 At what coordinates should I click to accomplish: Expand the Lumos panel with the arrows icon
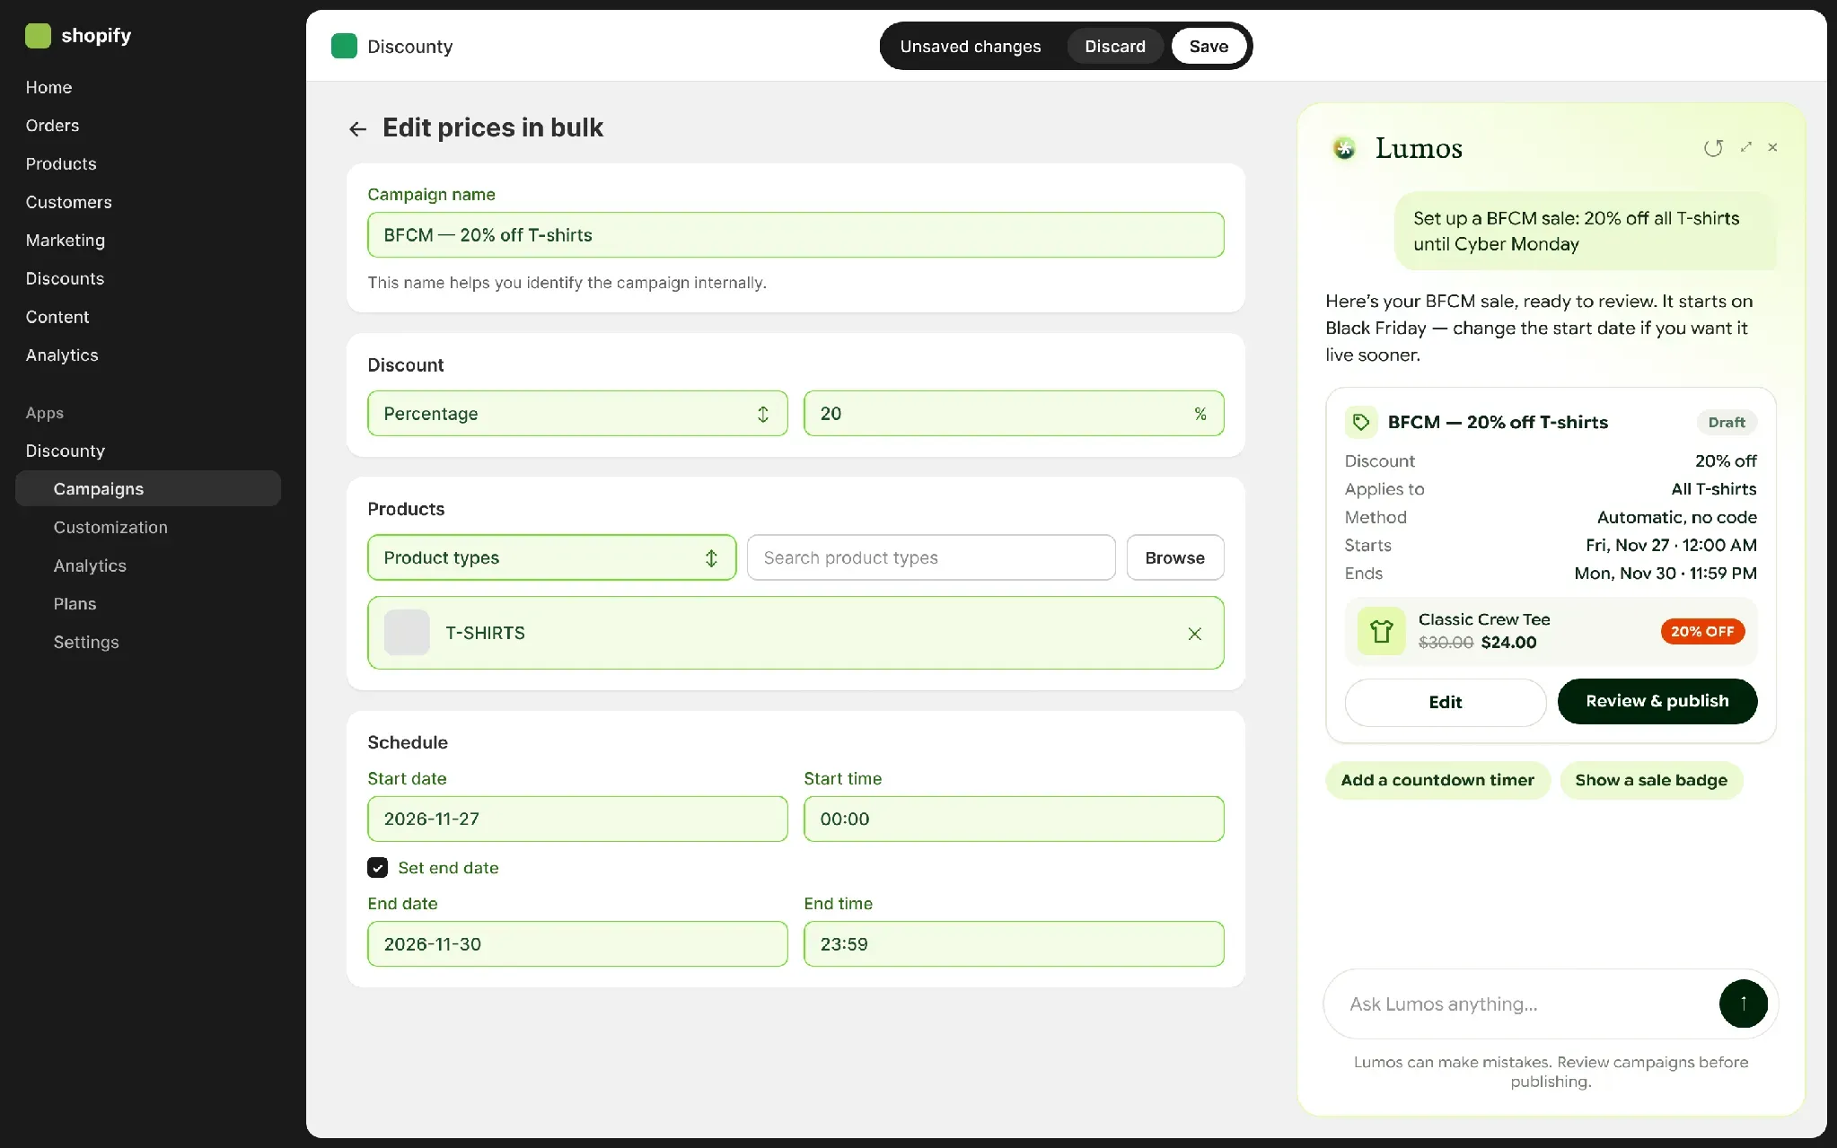point(1745,147)
